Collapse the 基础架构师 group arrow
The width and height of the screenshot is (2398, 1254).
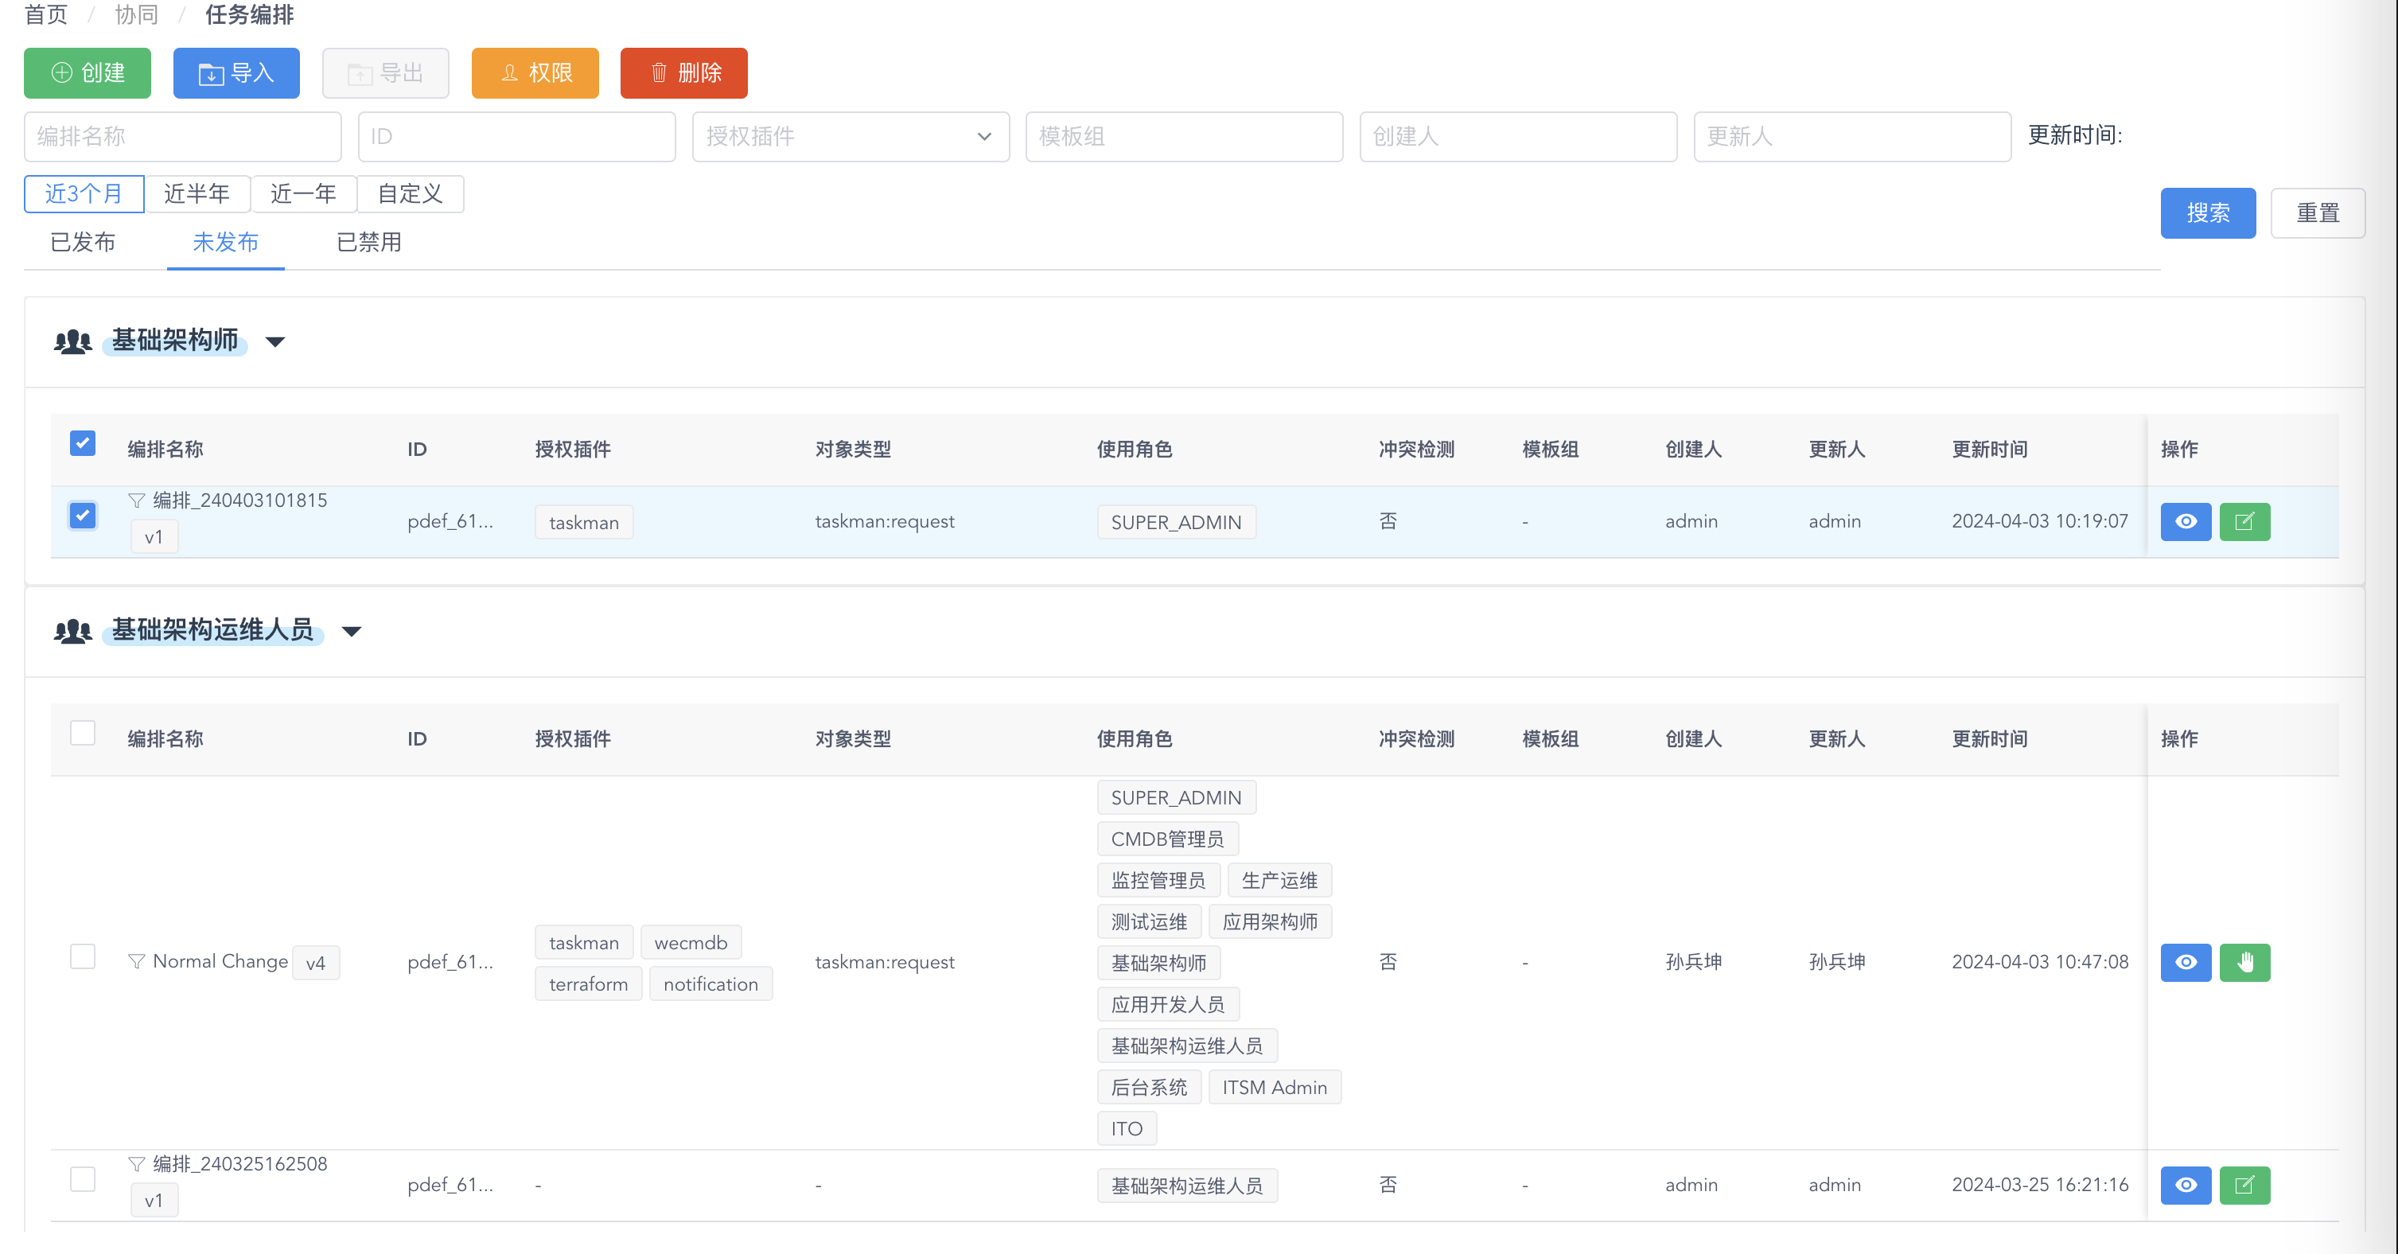pyautogui.click(x=274, y=341)
